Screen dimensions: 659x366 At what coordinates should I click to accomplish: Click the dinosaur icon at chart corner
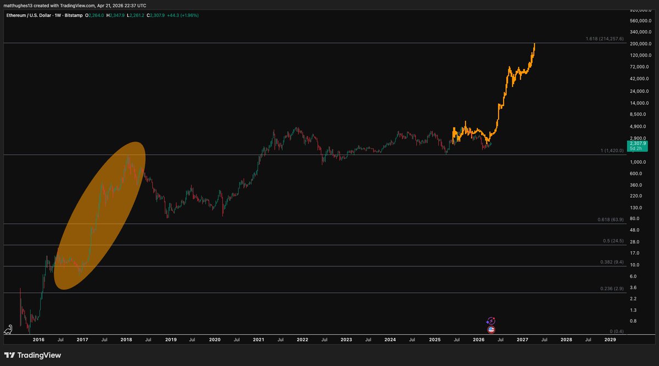click(8, 330)
